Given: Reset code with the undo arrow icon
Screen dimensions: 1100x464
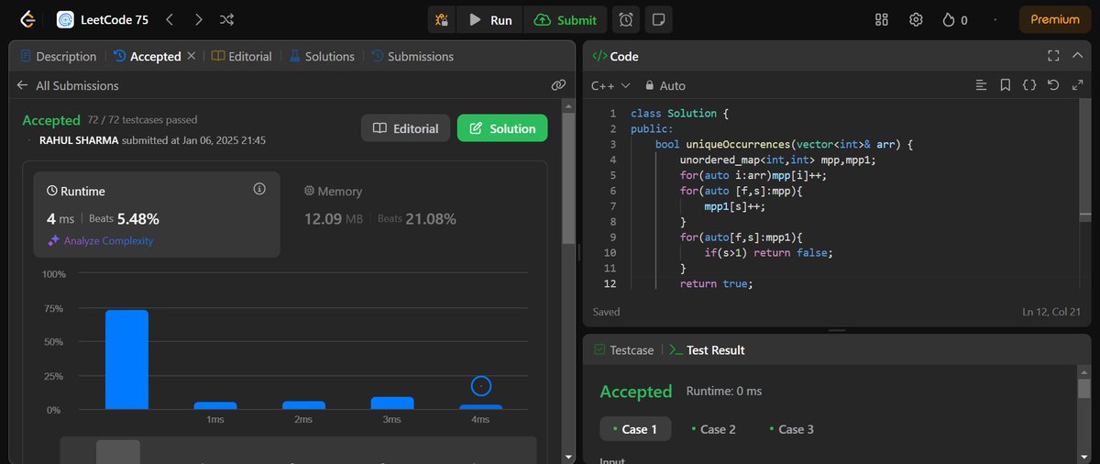Looking at the screenshot, I should (x=1053, y=85).
